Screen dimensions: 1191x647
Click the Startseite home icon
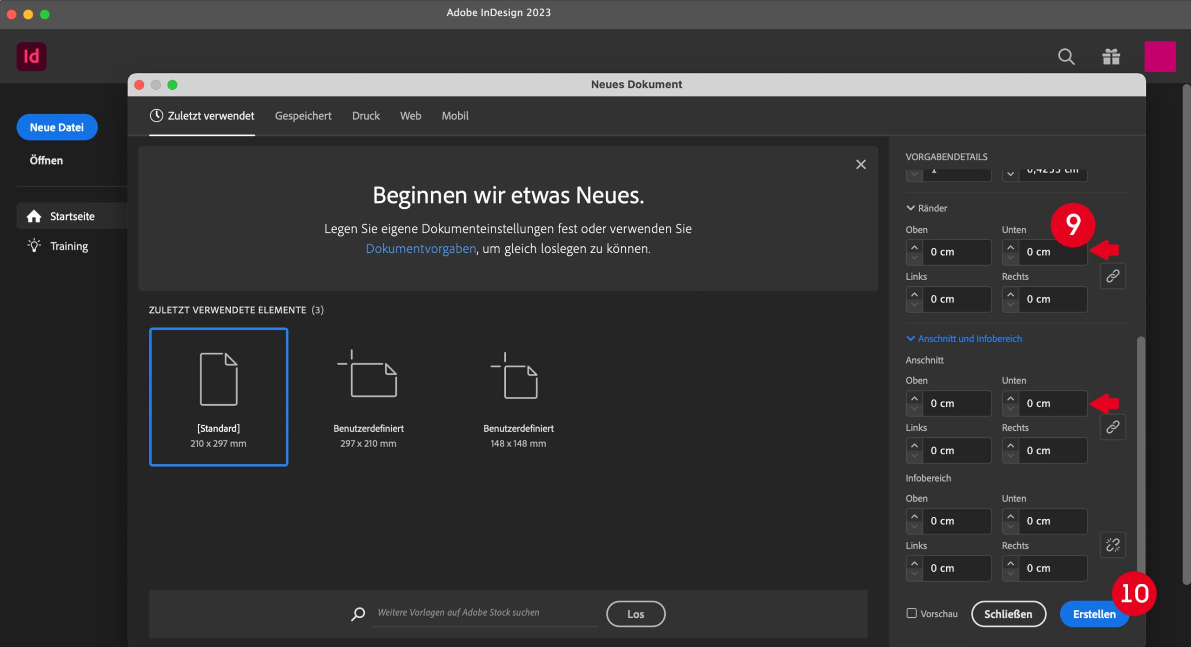pyautogui.click(x=34, y=216)
